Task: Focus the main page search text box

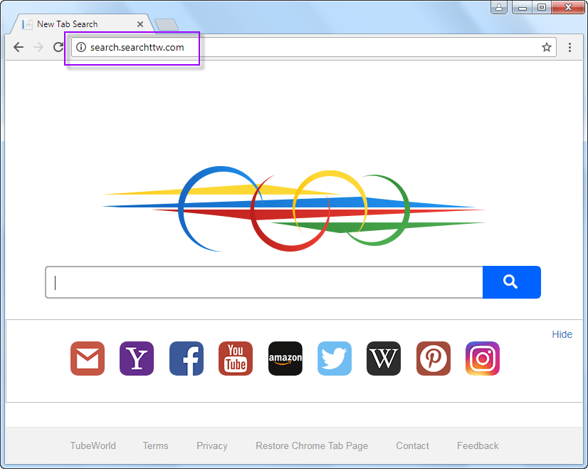Action: pyautogui.click(x=264, y=282)
